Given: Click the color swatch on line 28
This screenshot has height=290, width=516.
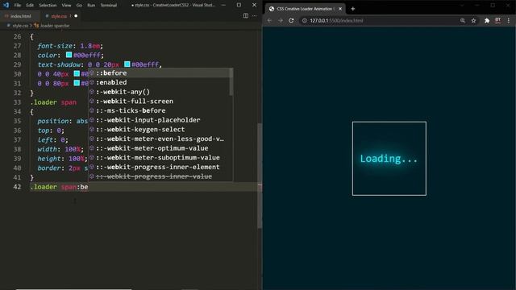Looking at the screenshot, I should tap(69, 55).
